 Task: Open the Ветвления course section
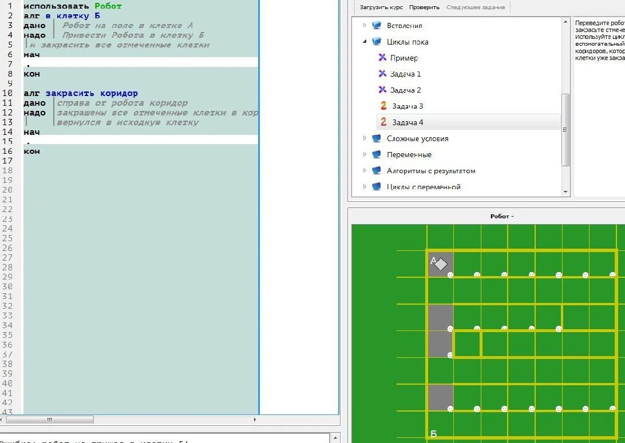[x=404, y=26]
